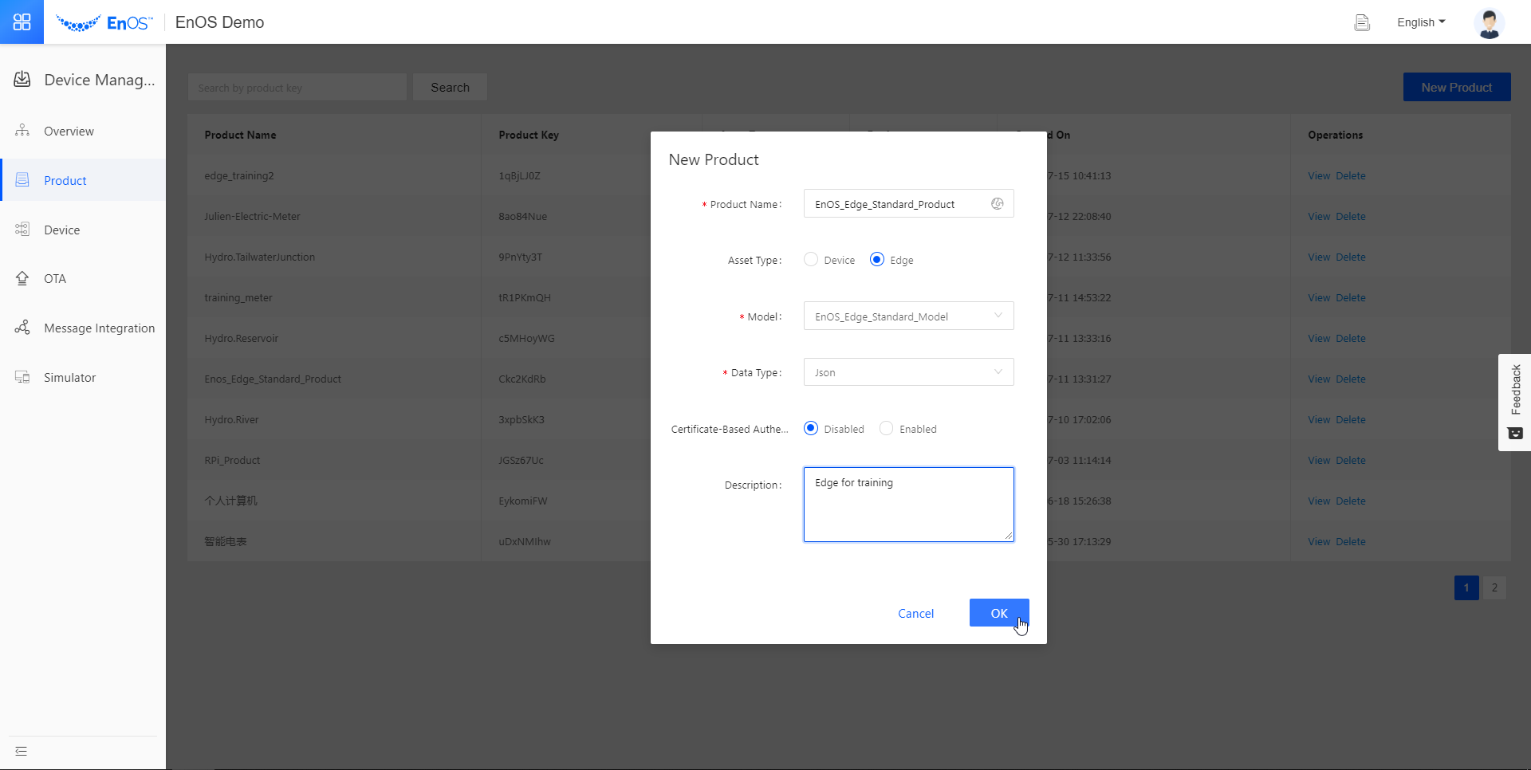Click View for Hydro.Reservoir product
This screenshot has width=1531, height=770.
(1320, 337)
